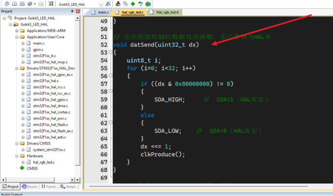Viewport: 333px width, 196px height.
Task: Collapse the Drivers/CMSIS folder node
Action: [x=16, y=144]
